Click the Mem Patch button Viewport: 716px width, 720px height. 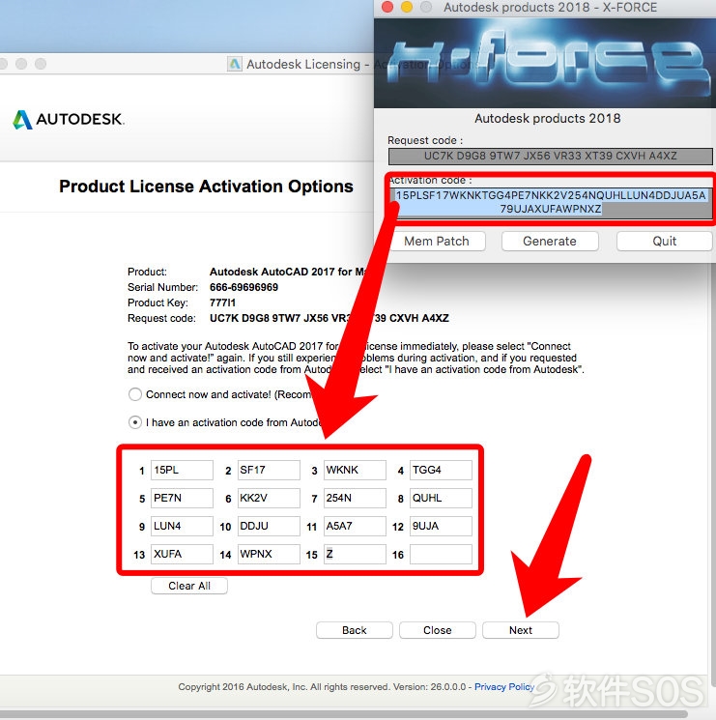[437, 241]
